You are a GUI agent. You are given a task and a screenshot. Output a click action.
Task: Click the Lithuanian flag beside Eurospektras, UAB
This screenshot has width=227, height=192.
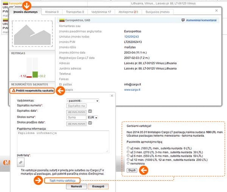pyautogui.click(x=62, y=20)
